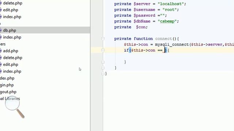Select the 'ers' folder node
The width and height of the screenshot is (234, 131).
[x=3, y=44]
